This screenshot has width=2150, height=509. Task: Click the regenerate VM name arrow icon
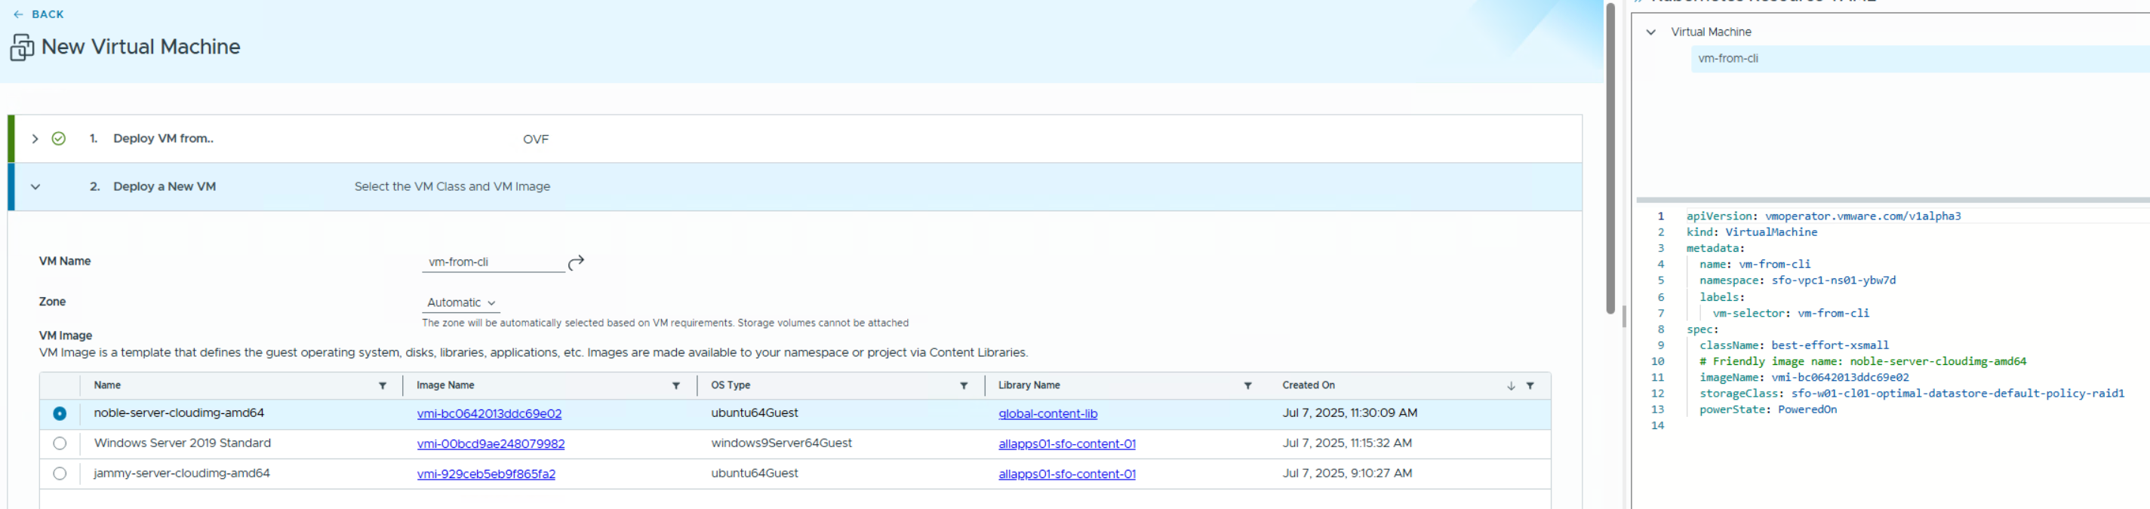coord(576,263)
